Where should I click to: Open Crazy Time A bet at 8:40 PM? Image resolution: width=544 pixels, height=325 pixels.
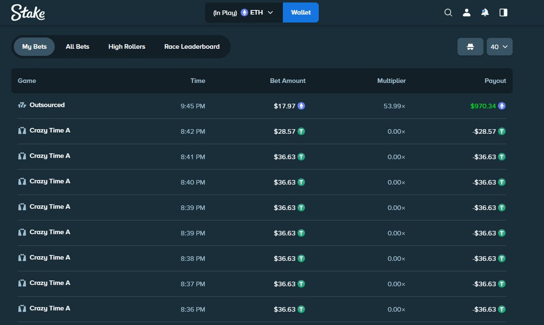[x=50, y=181]
